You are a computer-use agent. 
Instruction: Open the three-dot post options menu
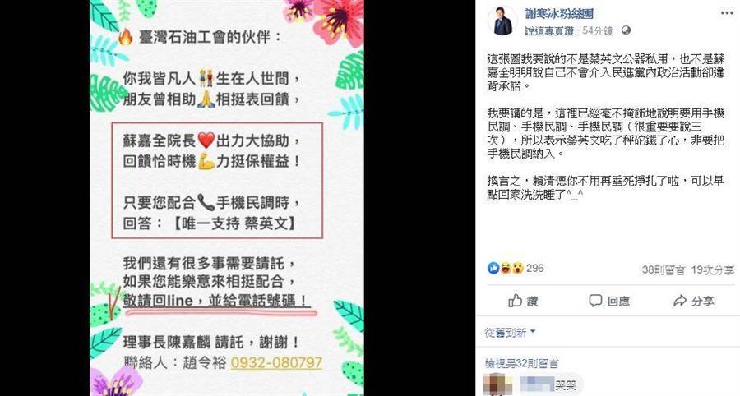(727, 12)
